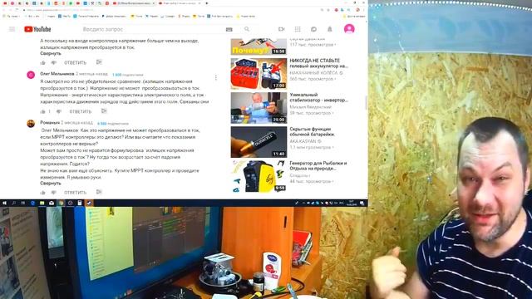Image resolution: width=532 pixels, height=299 pixels.
Task: Open the create video camera icon
Action: click(x=281, y=29)
